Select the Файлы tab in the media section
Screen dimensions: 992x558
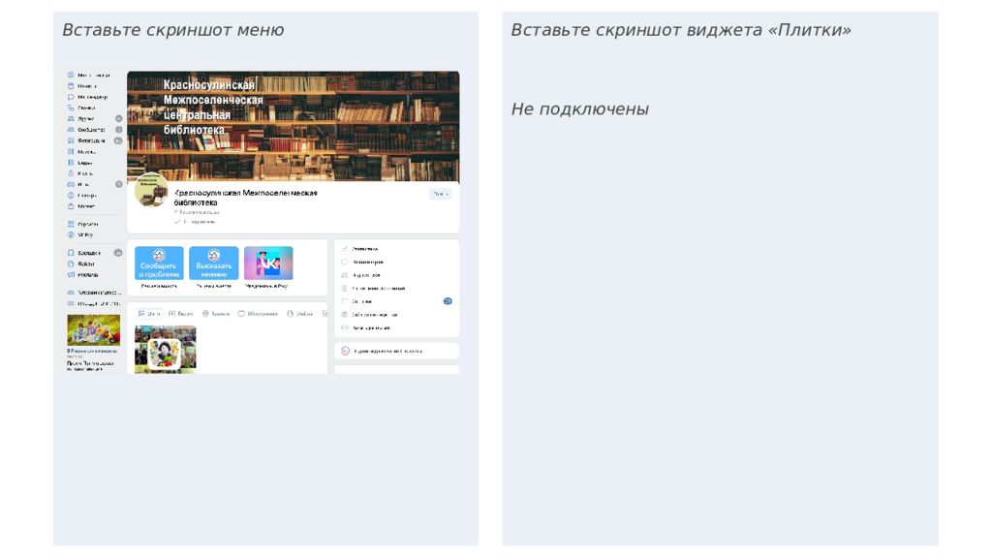coord(300,314)
